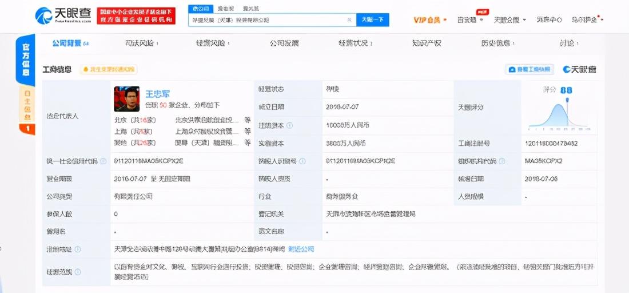Open the company name beside 北京 row

coord(206,120)
